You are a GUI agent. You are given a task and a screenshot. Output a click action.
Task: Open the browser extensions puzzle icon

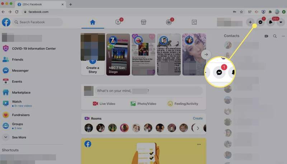270,12
